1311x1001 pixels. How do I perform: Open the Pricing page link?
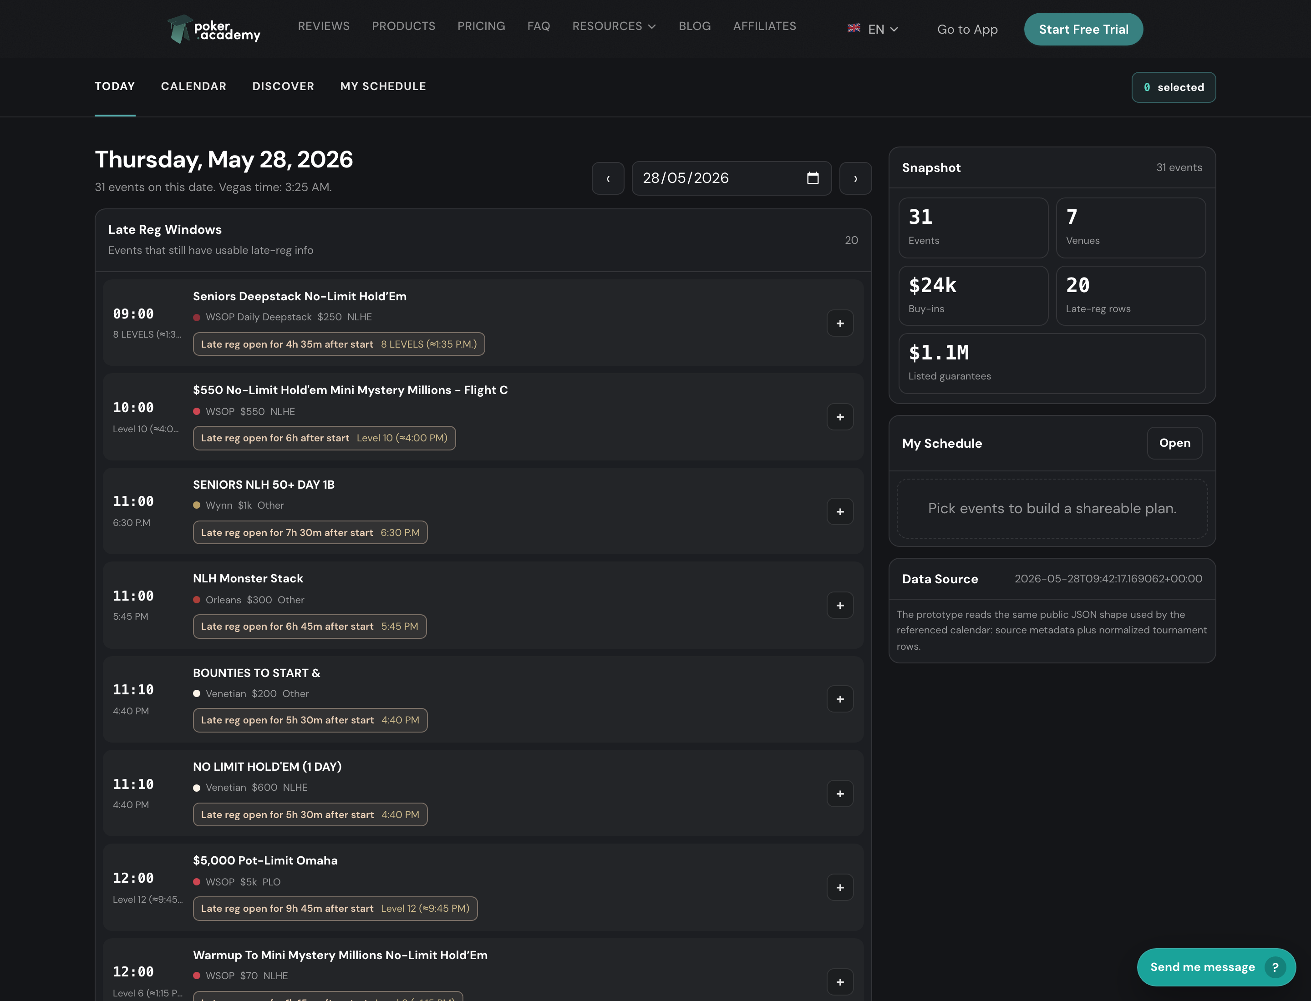[x=481, y=26]
